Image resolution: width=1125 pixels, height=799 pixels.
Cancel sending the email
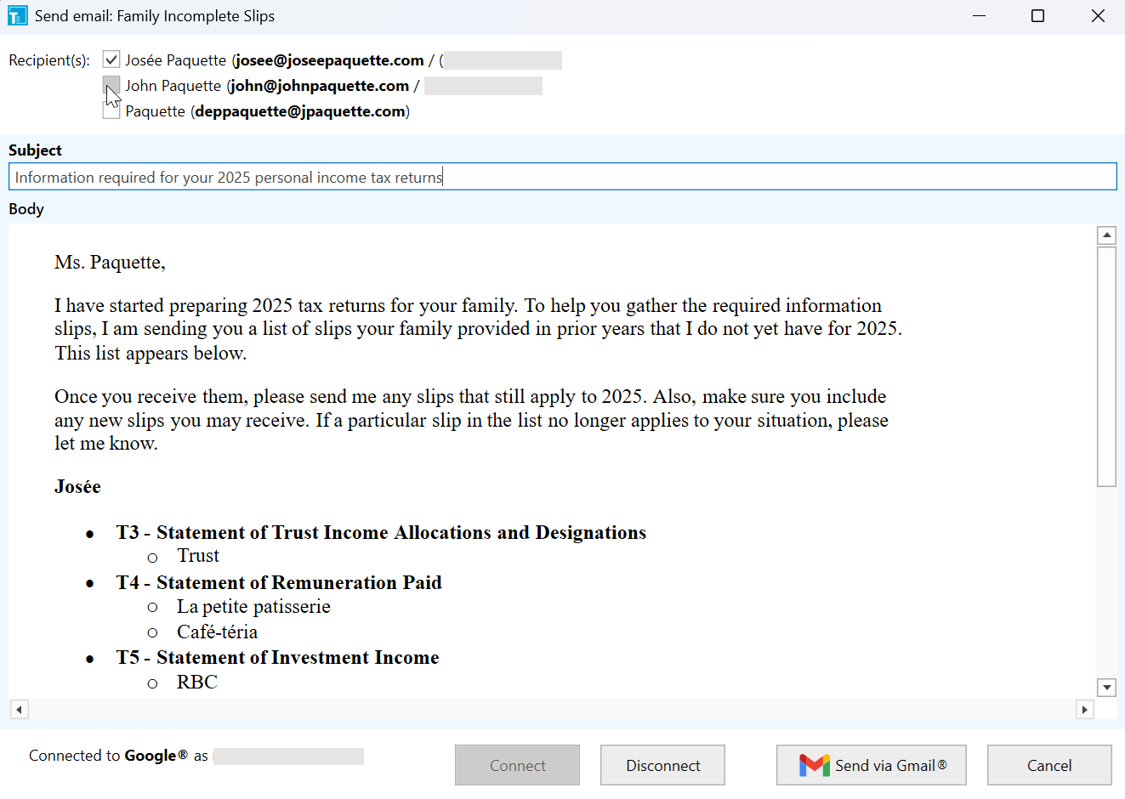1049,764
